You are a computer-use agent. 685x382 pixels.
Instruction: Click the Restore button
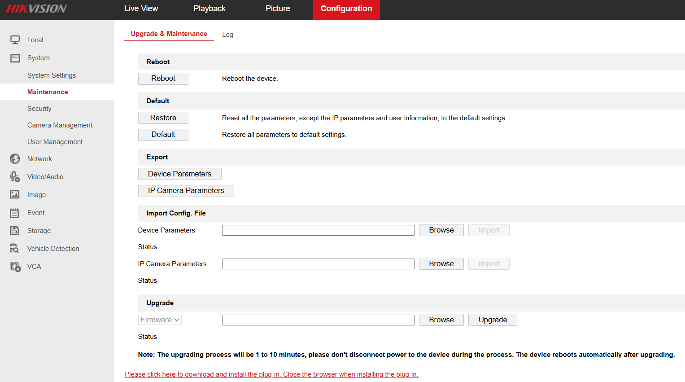click(163, 118)
